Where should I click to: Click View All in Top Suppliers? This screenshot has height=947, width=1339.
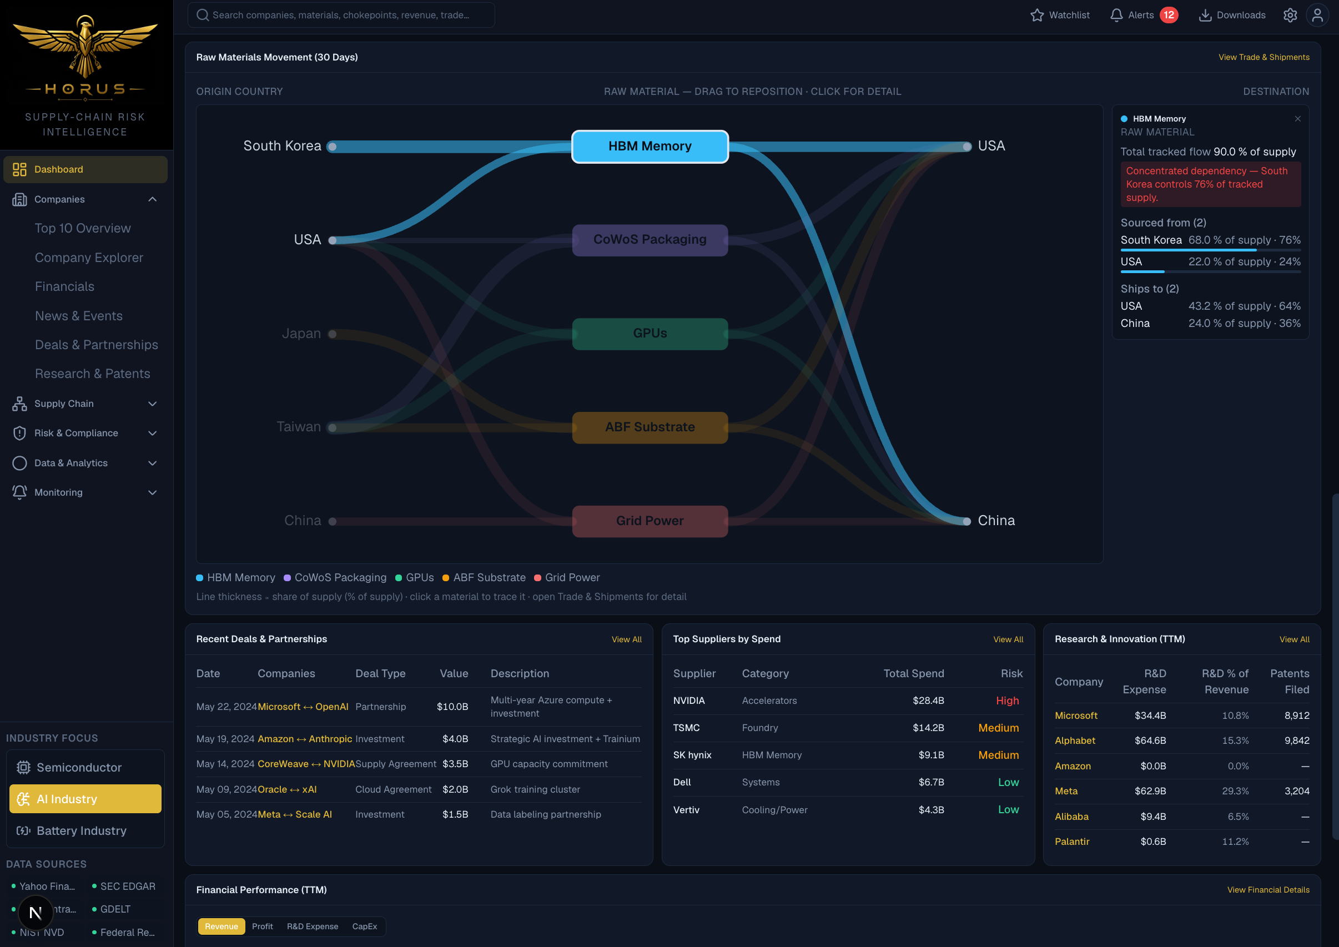[1008, 639]
